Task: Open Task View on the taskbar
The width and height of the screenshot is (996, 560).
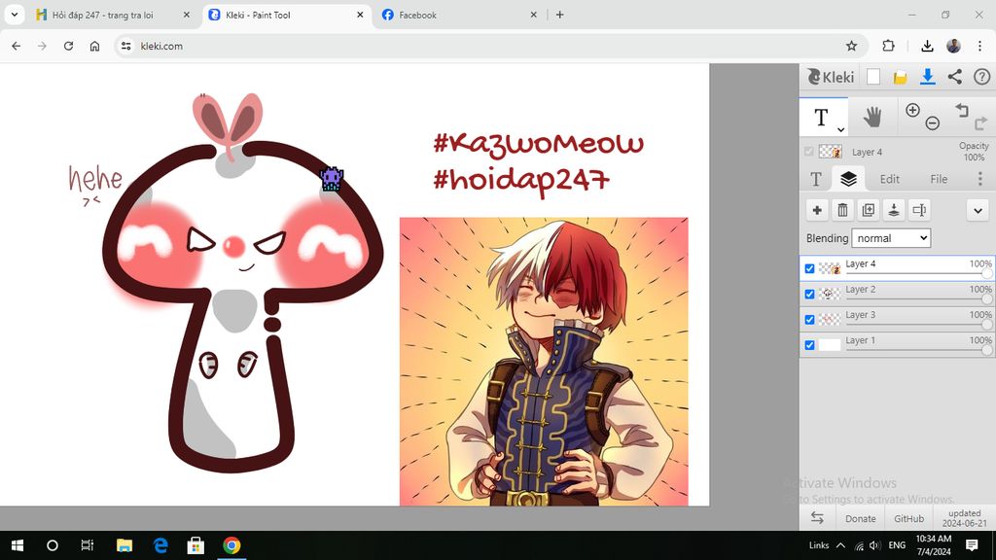Action: click(x=87, y=545)
